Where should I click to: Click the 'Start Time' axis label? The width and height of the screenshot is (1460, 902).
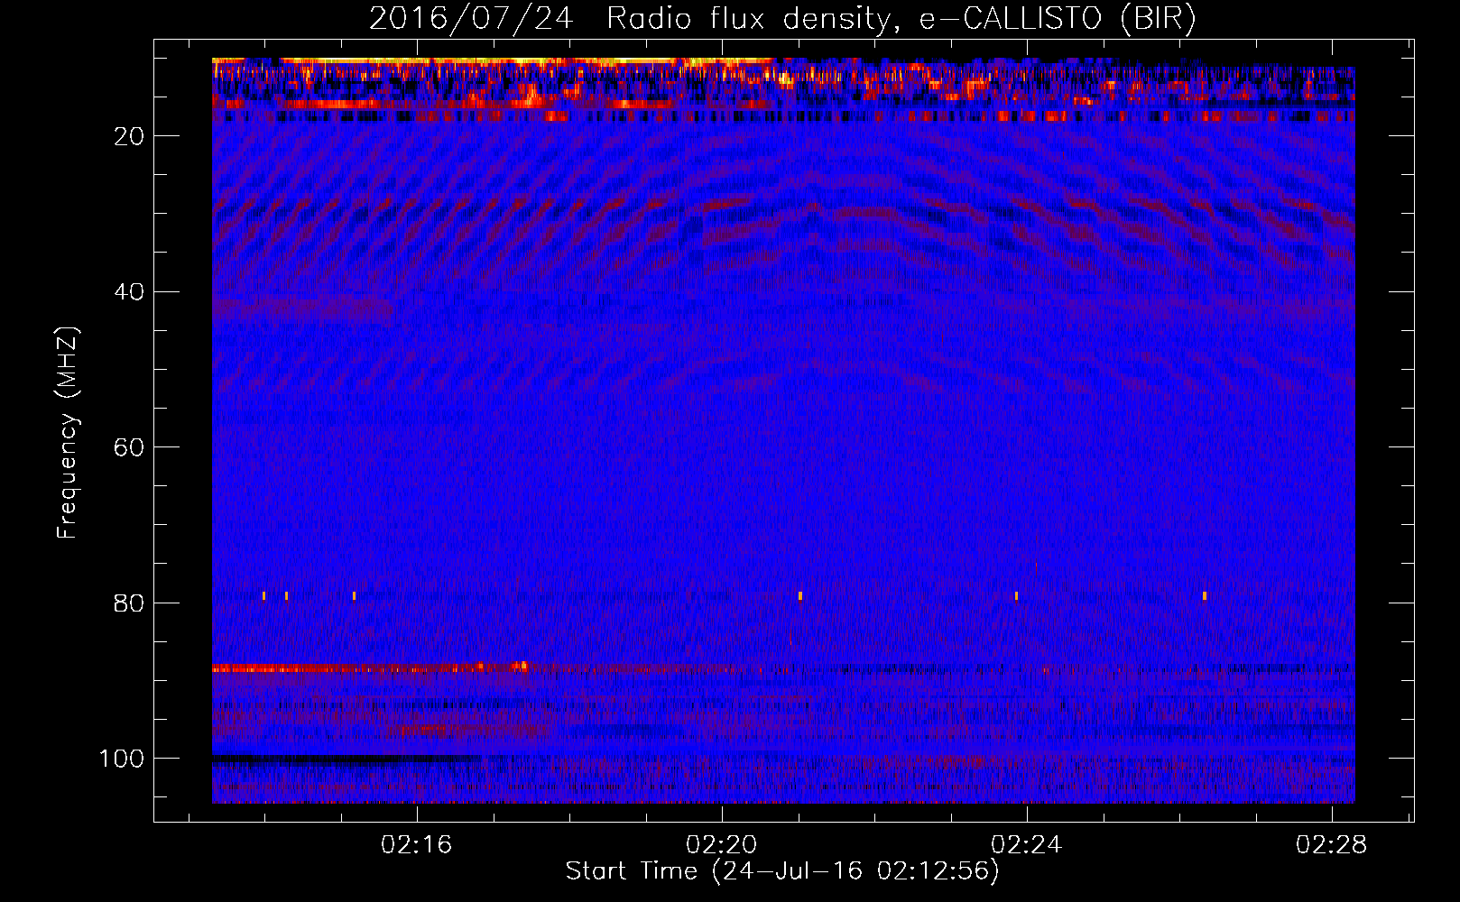click(782, 871)
